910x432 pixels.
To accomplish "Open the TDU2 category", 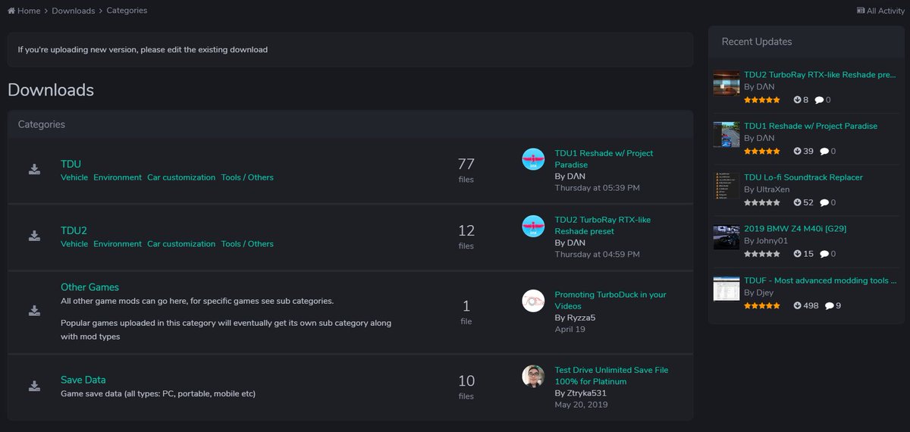I will [x=74, y=230].
